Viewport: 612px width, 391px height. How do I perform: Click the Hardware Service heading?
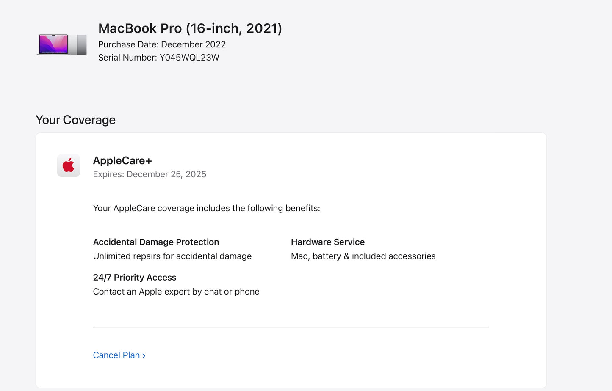[x=327, y=242]
